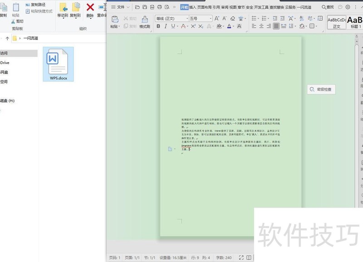
Task: Click the 密级检查 button
Action: click(321, 89)
